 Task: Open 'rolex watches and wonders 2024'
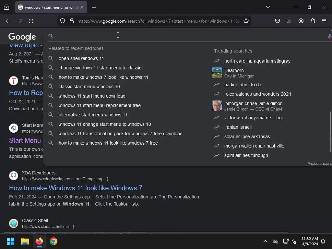click(x=257, y=94)
